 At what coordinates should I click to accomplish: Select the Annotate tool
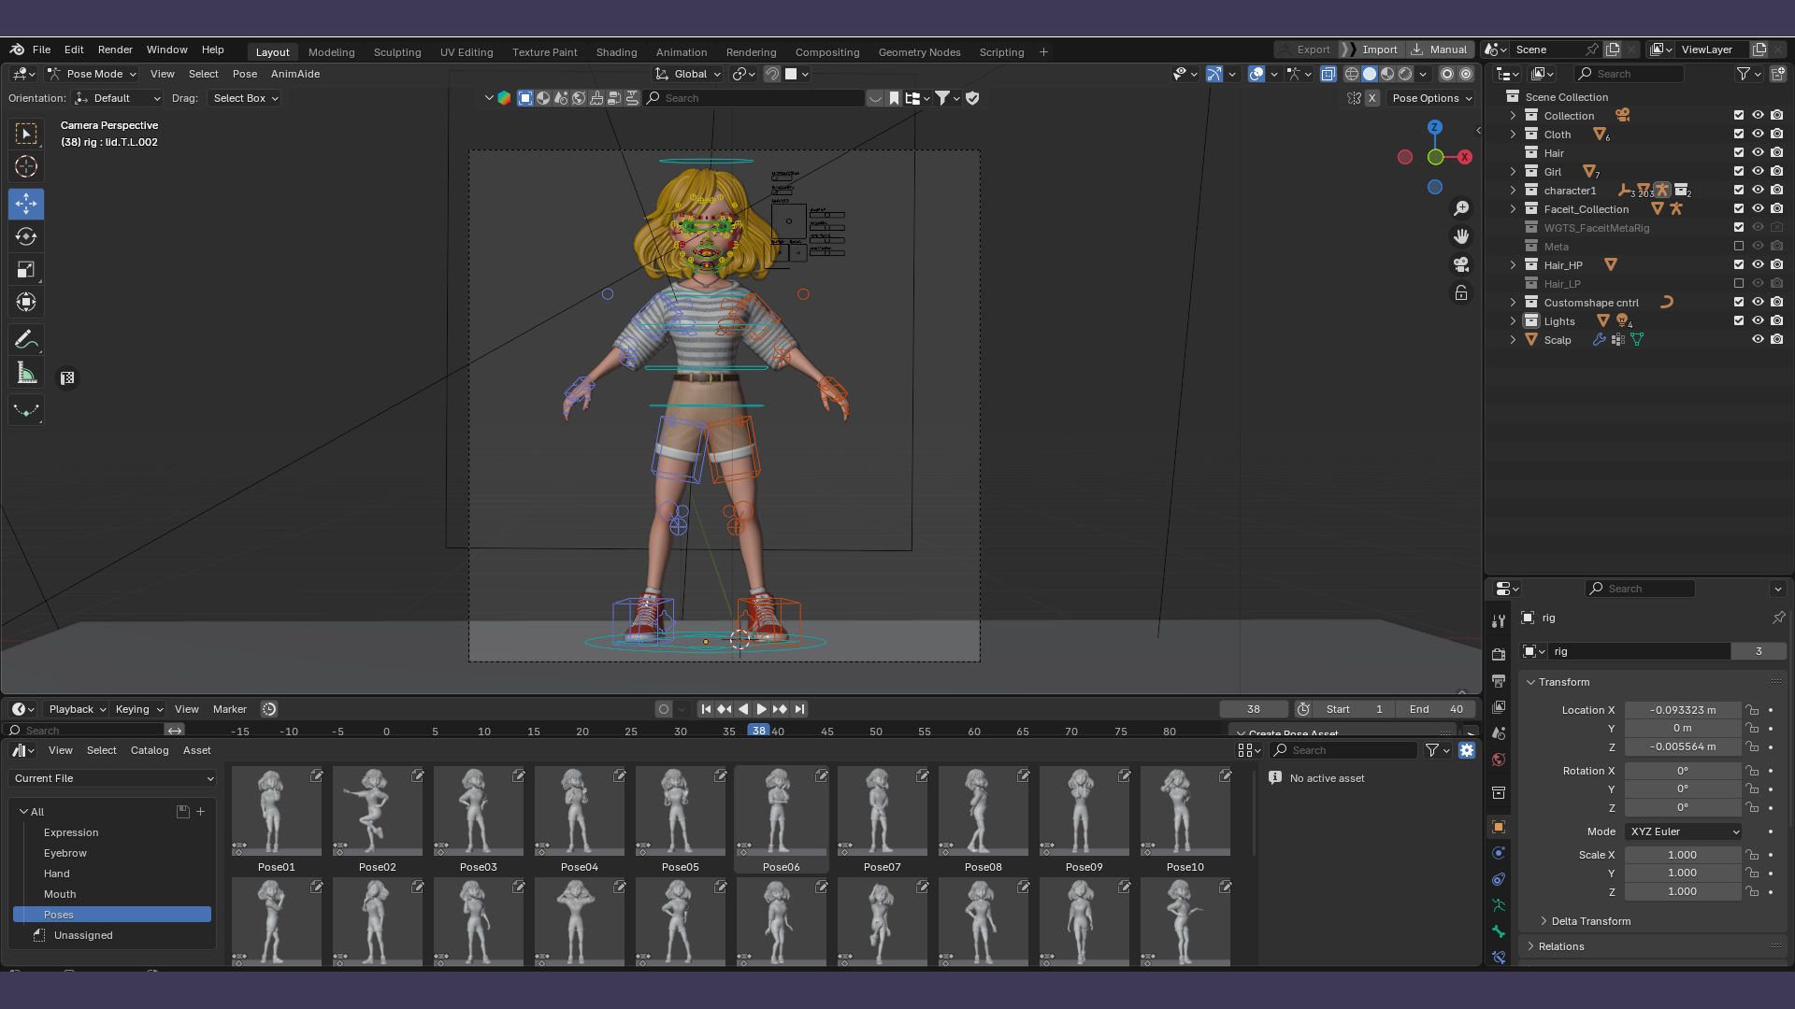pyautogui.click(x=26, y=340)
